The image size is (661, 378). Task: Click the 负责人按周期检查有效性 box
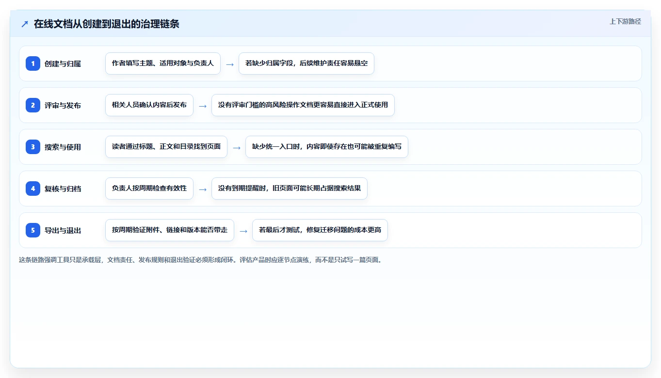(149, 189)
